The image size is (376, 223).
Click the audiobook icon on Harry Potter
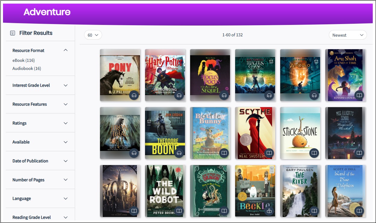179,95
